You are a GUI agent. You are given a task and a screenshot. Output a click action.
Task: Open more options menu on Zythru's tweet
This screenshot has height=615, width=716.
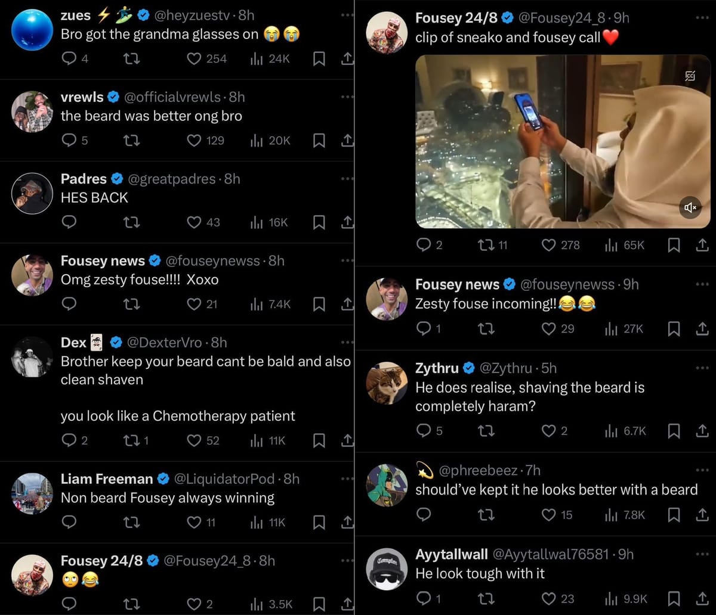point(702,368)
